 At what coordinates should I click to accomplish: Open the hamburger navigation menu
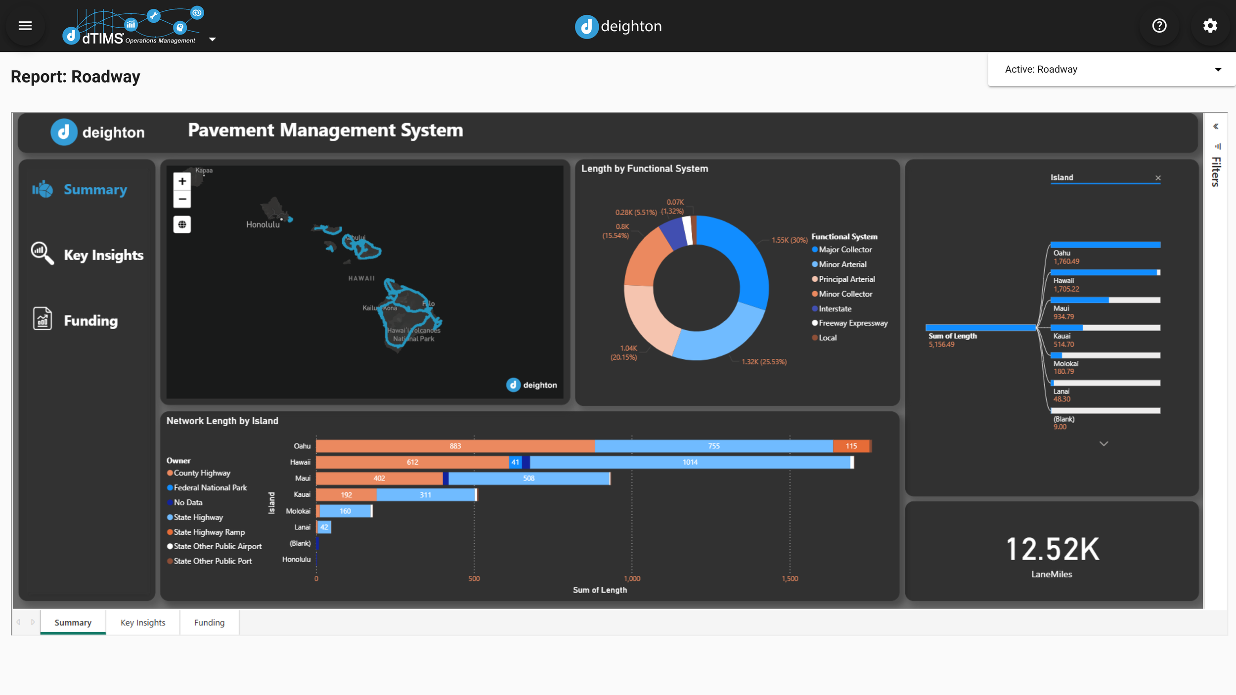25,25
